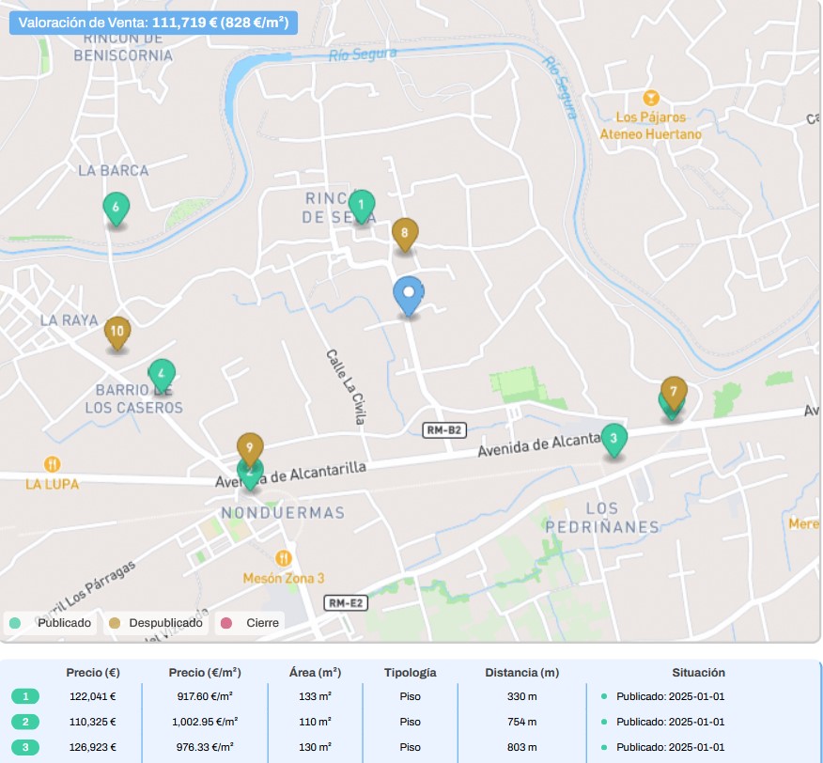The width and height of the screenshot is (823, 763).
Task: Click row badge number 2 in table
Action: [26, 722]
